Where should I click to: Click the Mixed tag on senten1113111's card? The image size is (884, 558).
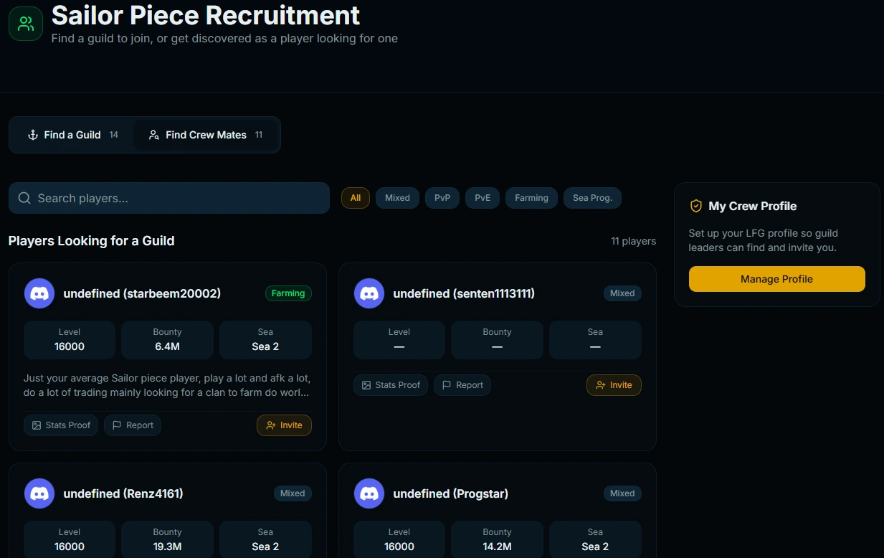coord(622,293)
